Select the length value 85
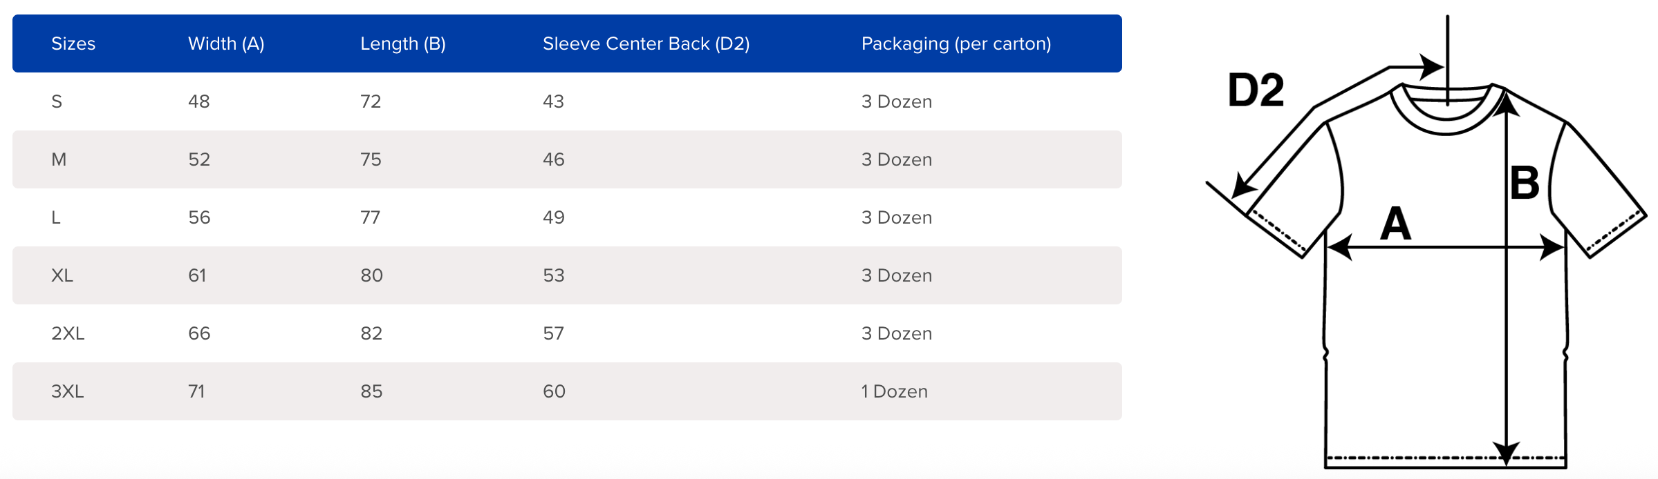1658x479 pixels. (x=371, y=391)
